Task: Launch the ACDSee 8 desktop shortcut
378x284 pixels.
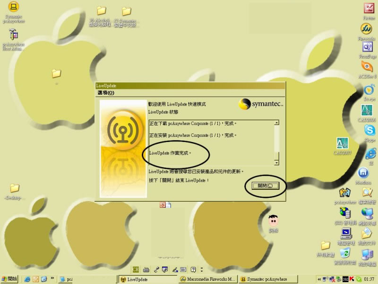Action: (x=367, y=70)
